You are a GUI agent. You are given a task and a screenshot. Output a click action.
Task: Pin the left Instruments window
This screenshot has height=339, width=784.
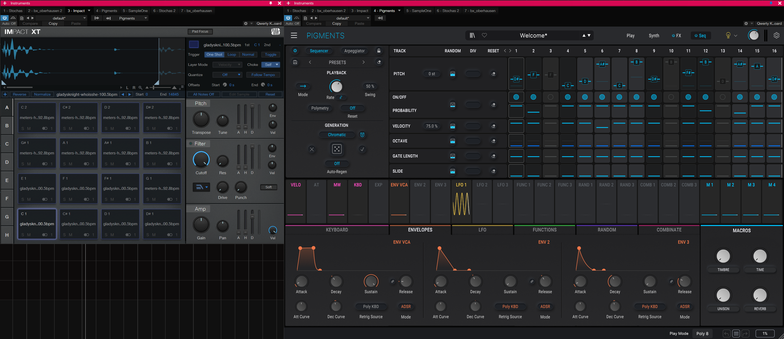[x=270, y=3]
